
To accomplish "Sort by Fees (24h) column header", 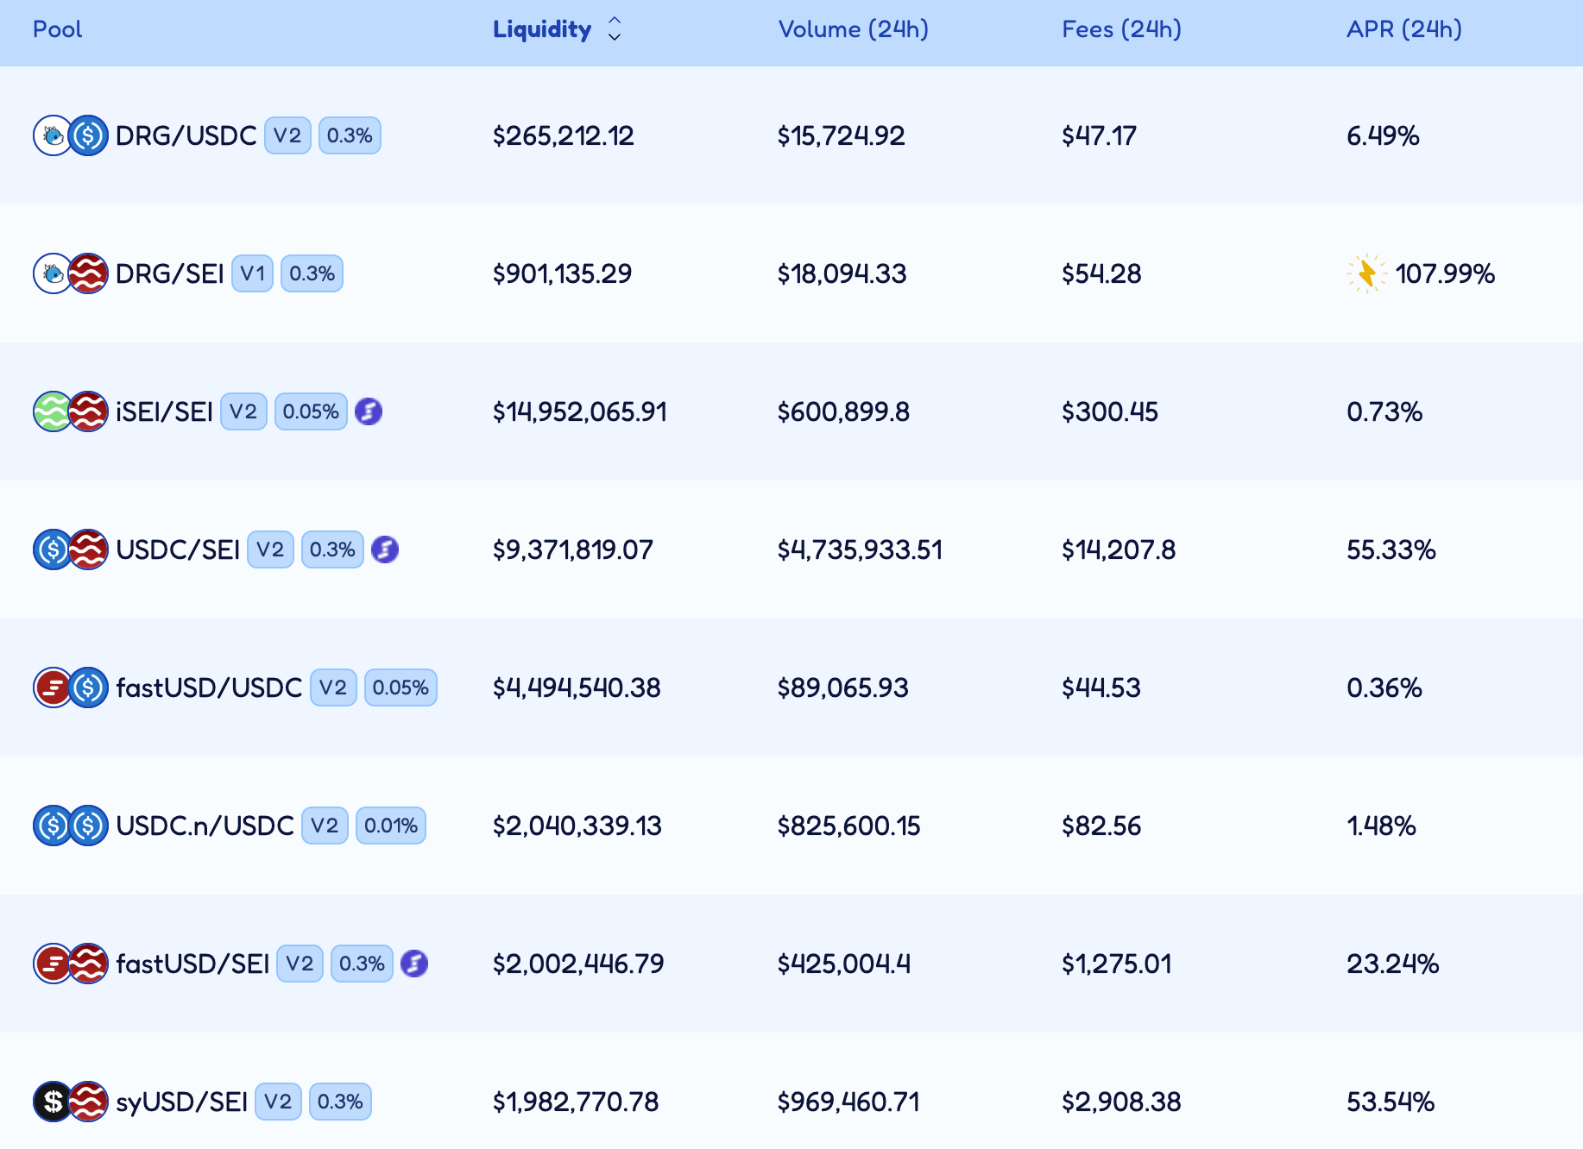I will pos(1121,29).
